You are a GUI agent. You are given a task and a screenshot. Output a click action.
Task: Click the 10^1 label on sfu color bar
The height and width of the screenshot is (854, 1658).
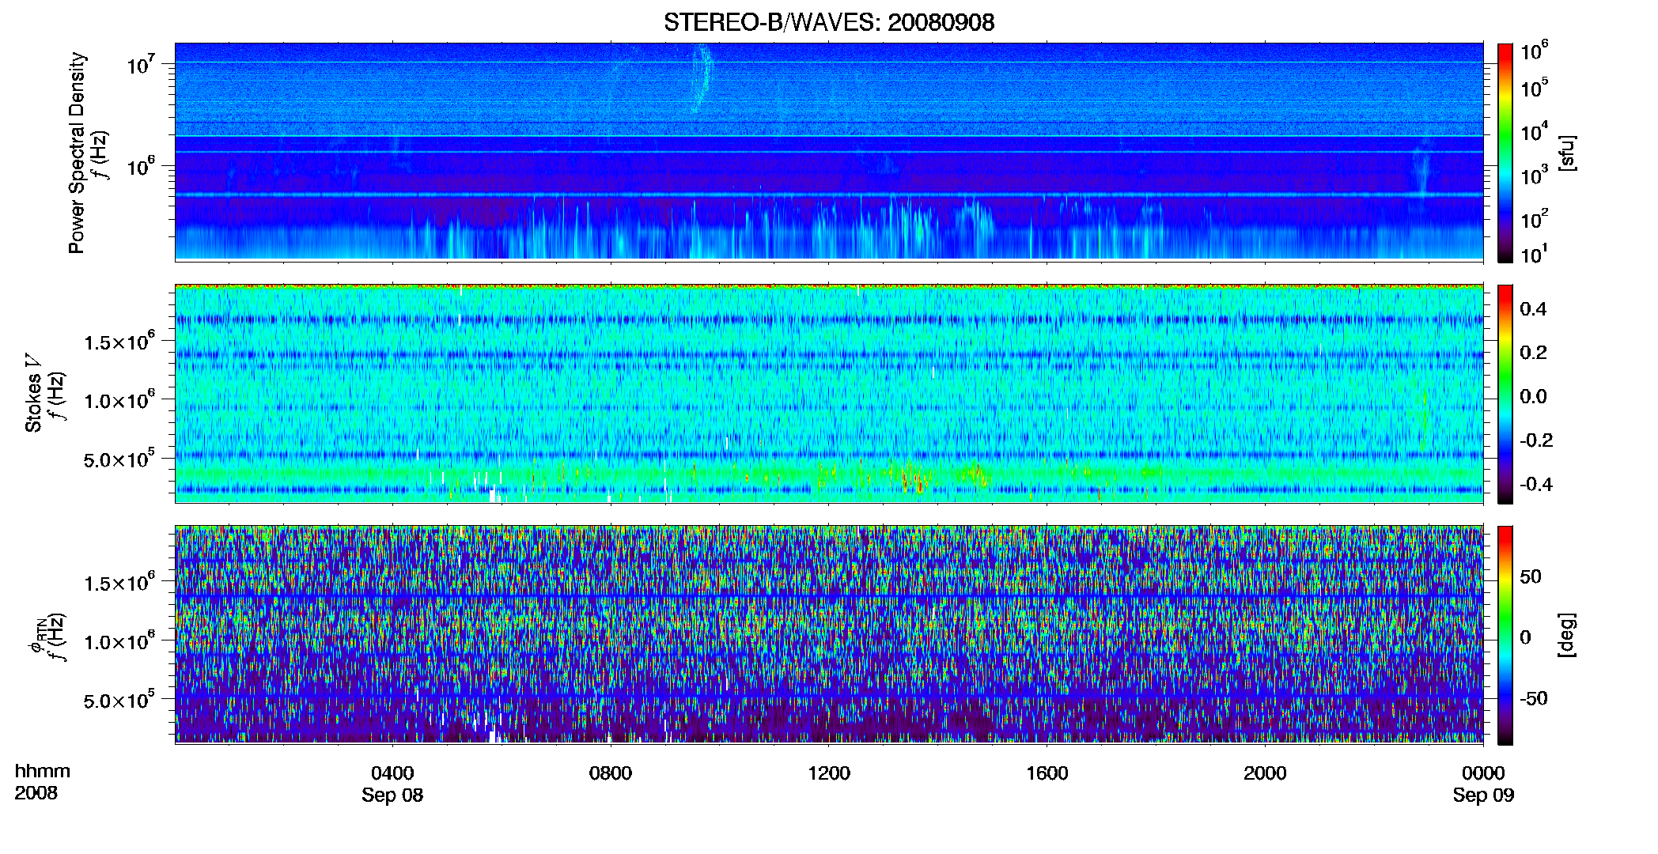(1535, 254)
